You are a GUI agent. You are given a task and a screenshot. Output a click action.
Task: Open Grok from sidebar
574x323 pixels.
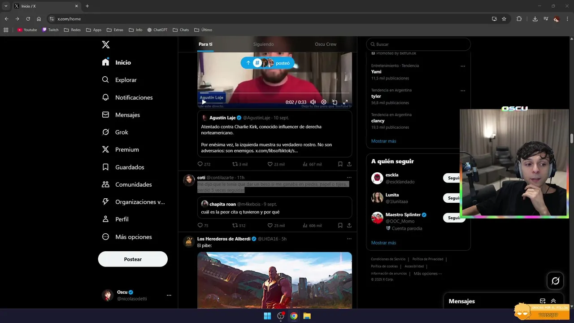[x=115, y=132]
